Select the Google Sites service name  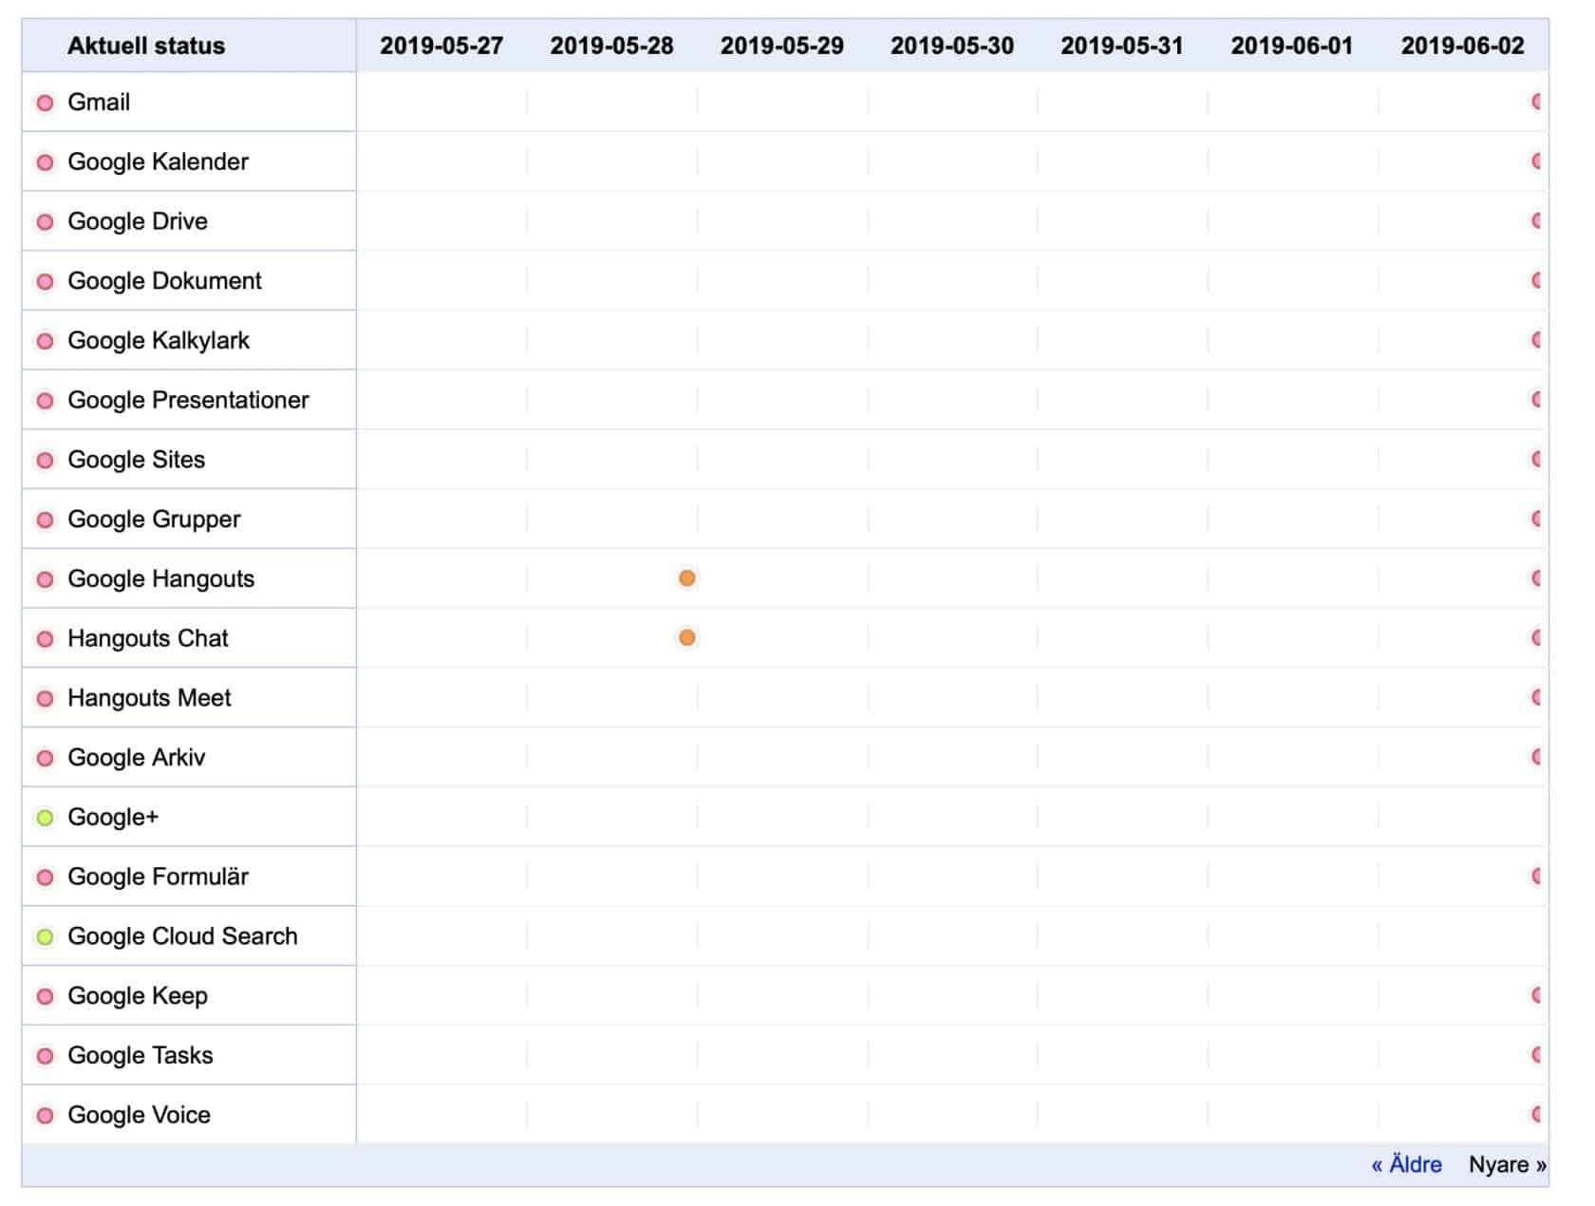[136, 461]
